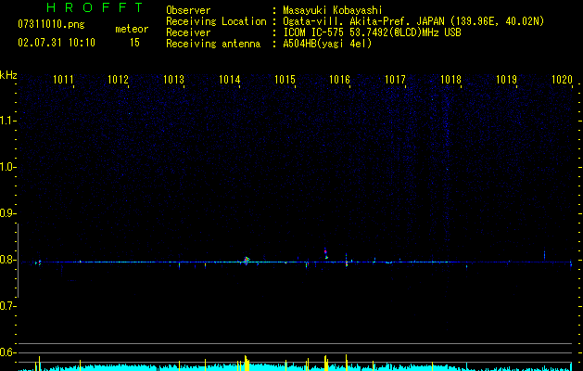Select the file name 07311010.png
583x371 pixels.
coord(51,25)
